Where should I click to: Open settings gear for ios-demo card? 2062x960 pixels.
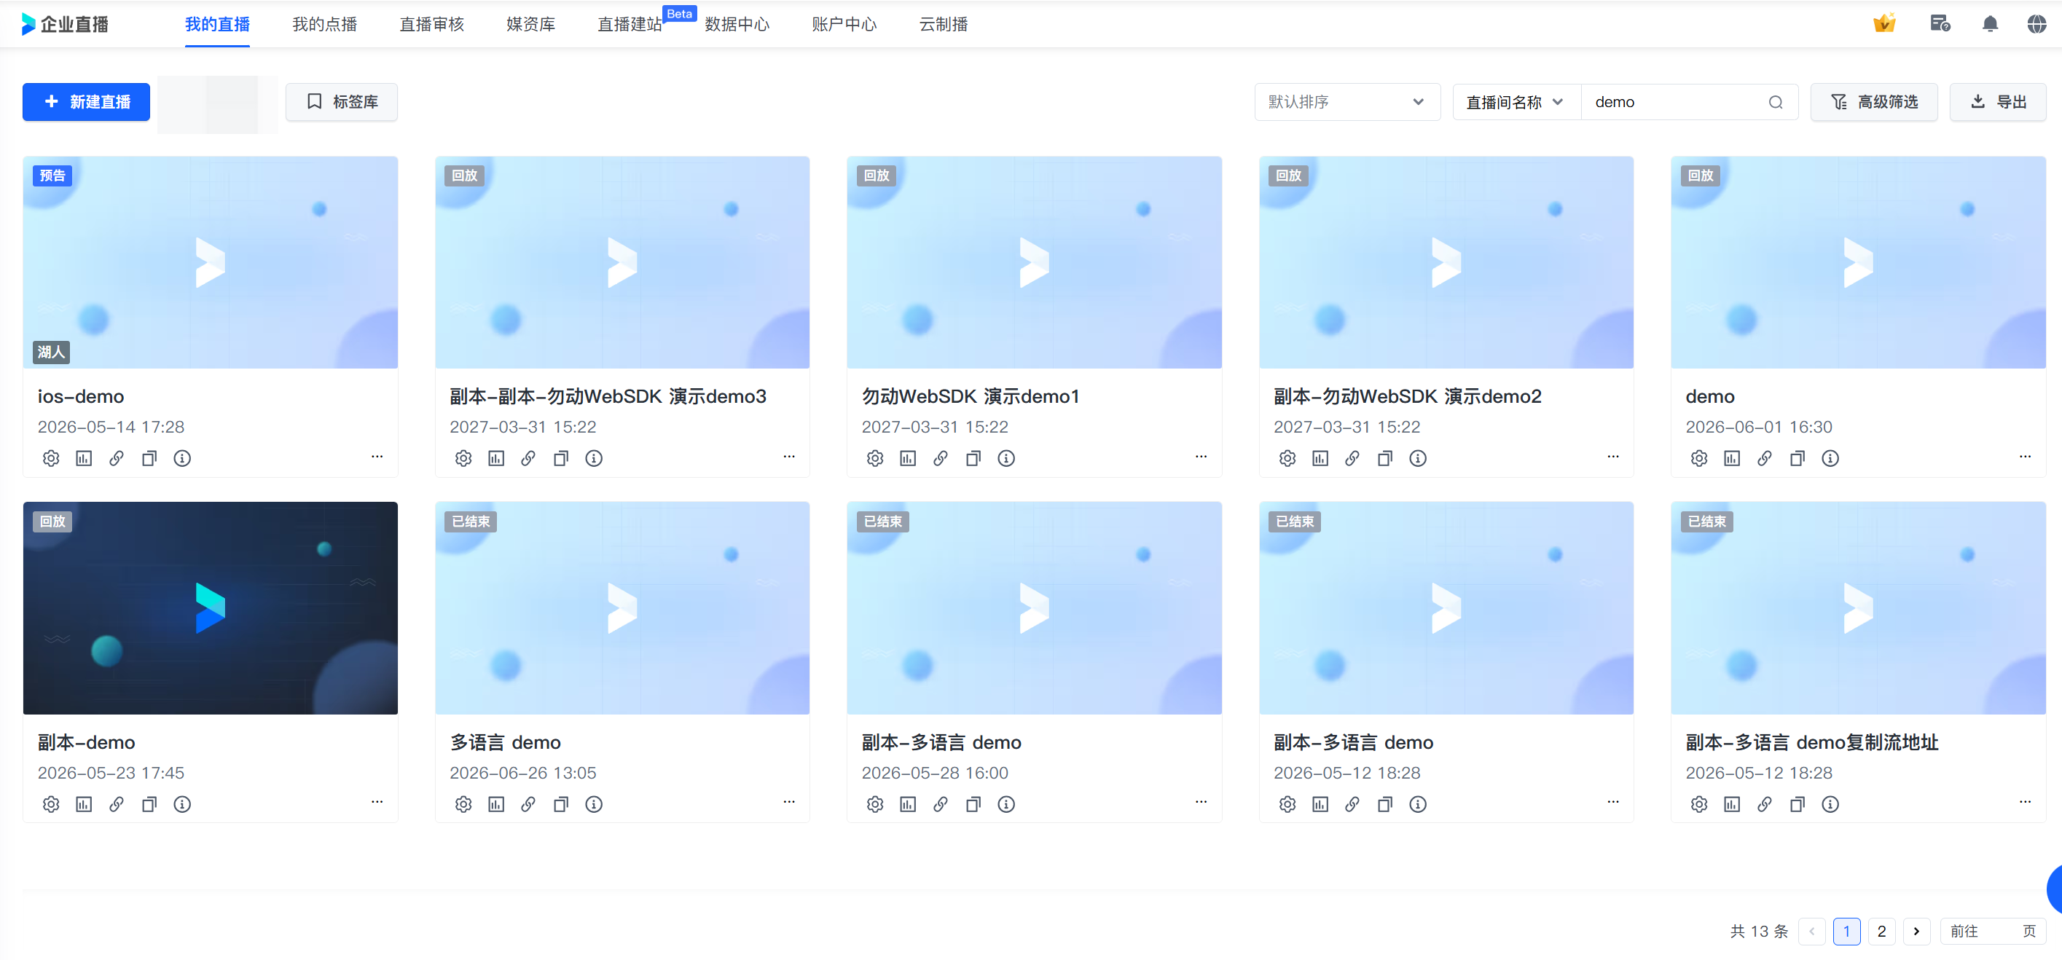[51, 458]
